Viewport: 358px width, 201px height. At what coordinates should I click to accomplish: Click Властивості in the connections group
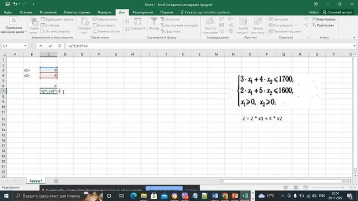(103, 25)
